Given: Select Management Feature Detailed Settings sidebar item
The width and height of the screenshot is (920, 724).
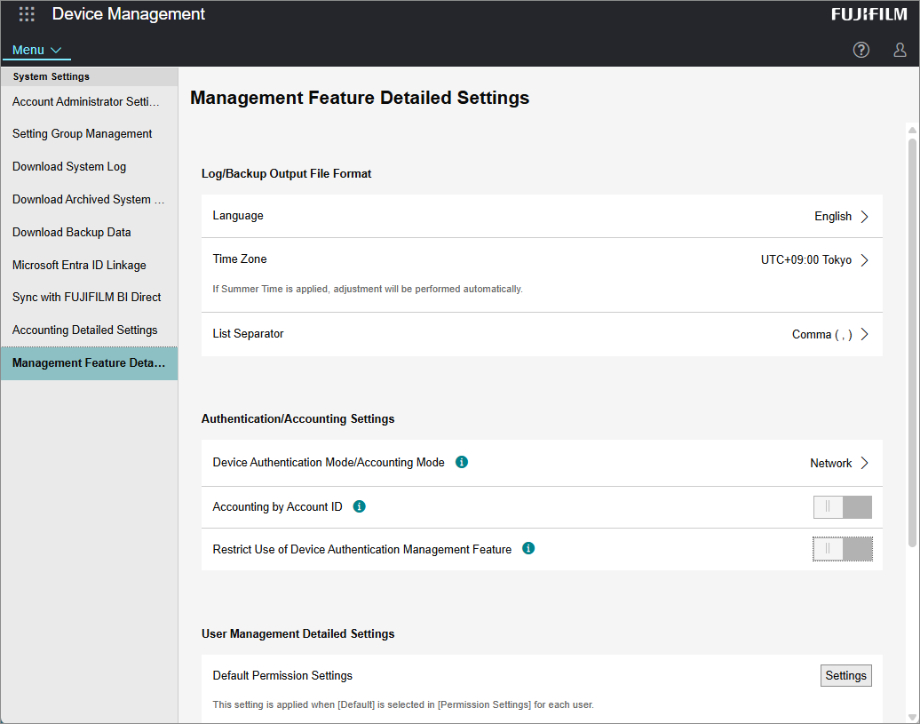Looking at the screenshot, I should pyautogui.click(x=89, y=363).
